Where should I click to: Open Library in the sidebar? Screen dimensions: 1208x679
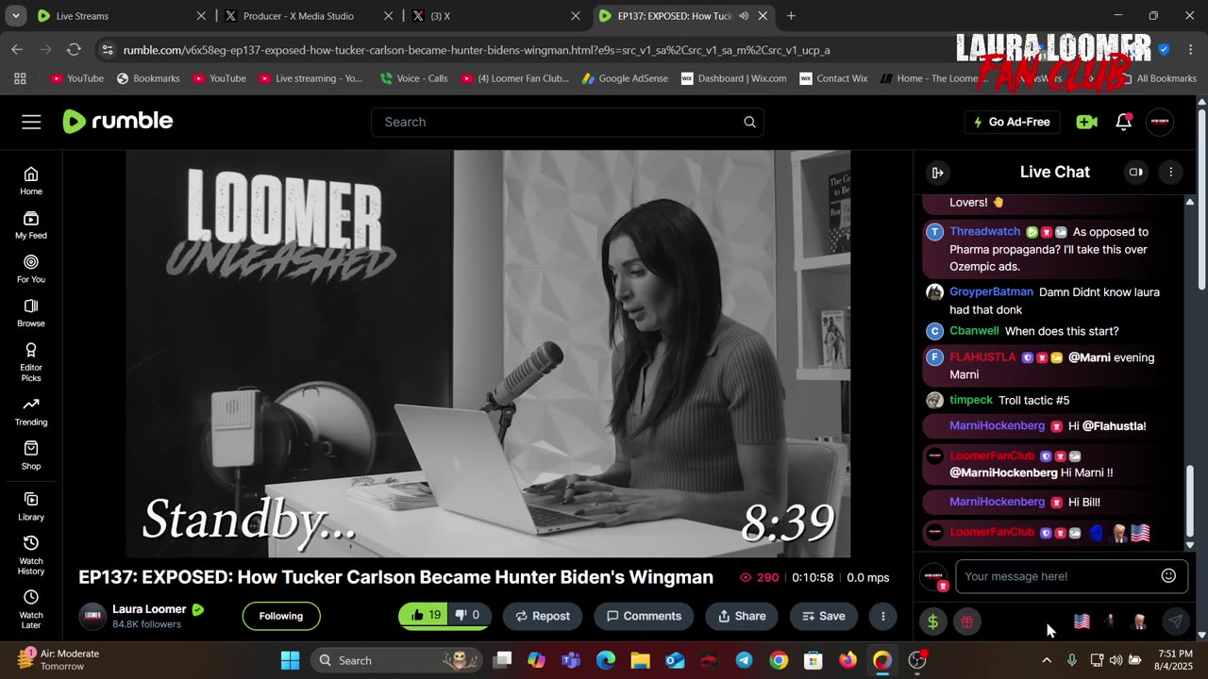(31, 506)
